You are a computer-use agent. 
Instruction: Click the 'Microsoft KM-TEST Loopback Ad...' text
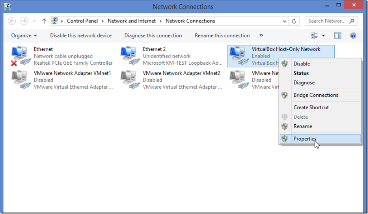[x=182, y=63]
